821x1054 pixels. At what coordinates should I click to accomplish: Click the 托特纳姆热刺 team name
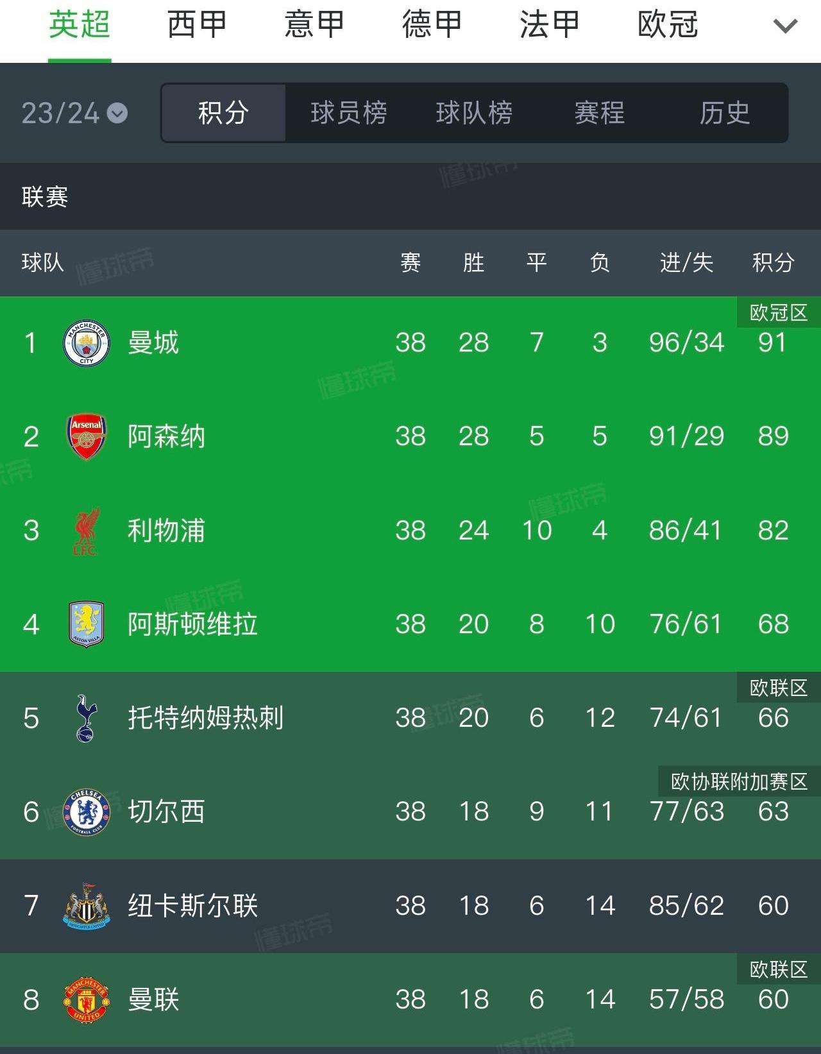click(205, 718)
